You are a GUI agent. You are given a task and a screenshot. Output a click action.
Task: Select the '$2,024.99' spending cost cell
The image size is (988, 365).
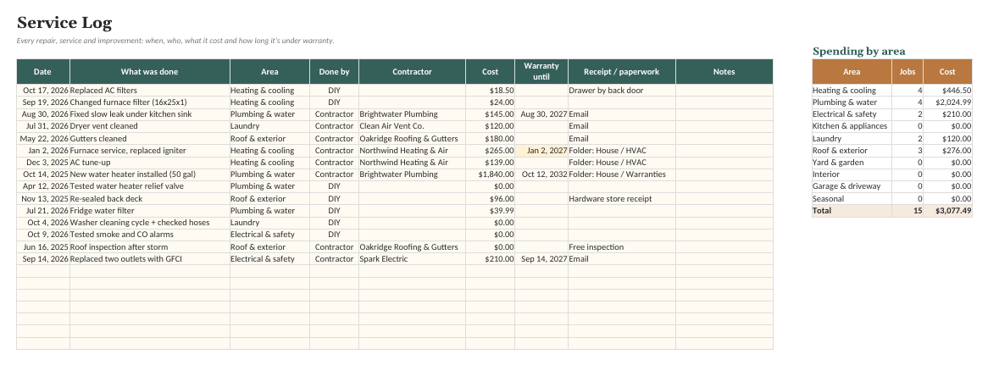point(947,102)
